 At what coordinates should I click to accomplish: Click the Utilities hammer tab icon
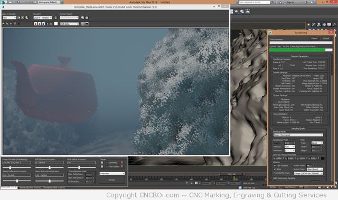click(334, 25)
